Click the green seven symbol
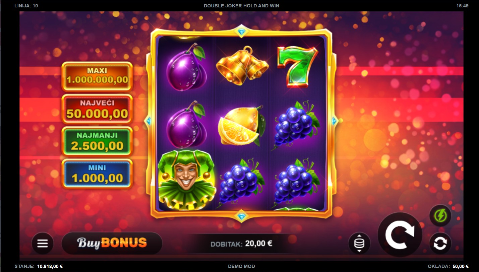 coord(297,67)
